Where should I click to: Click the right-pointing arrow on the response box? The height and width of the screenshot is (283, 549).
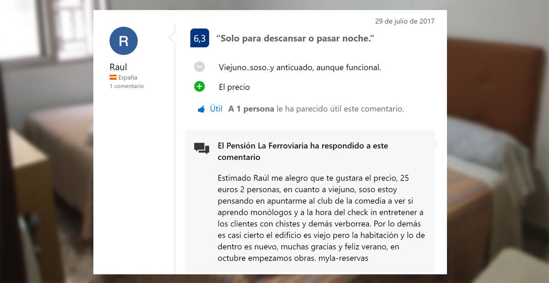coord(436,144)
